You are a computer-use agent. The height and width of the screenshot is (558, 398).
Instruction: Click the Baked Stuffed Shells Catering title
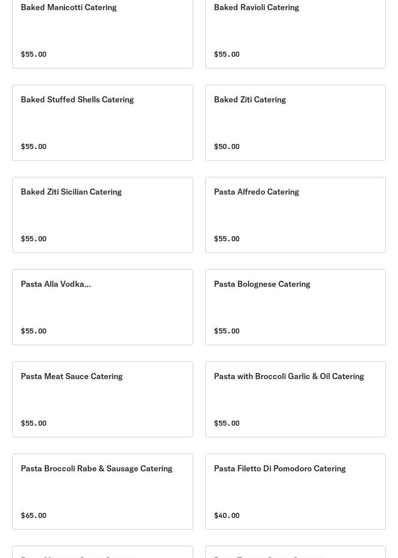tap(77, 100)
